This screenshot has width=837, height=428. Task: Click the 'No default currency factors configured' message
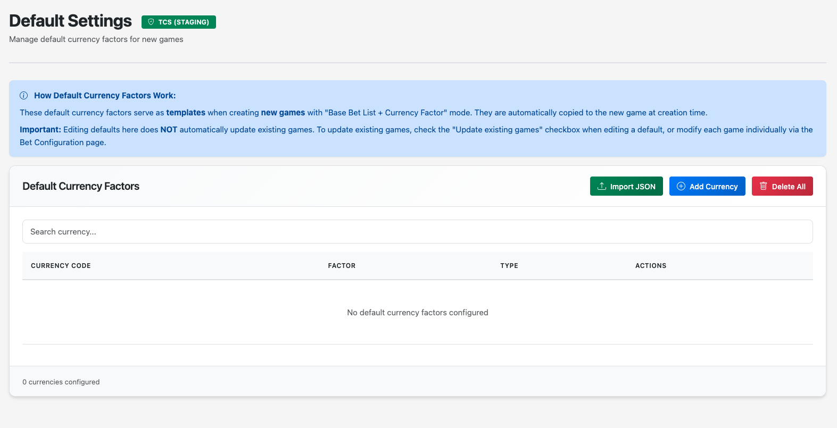click(x=417, y=313)
